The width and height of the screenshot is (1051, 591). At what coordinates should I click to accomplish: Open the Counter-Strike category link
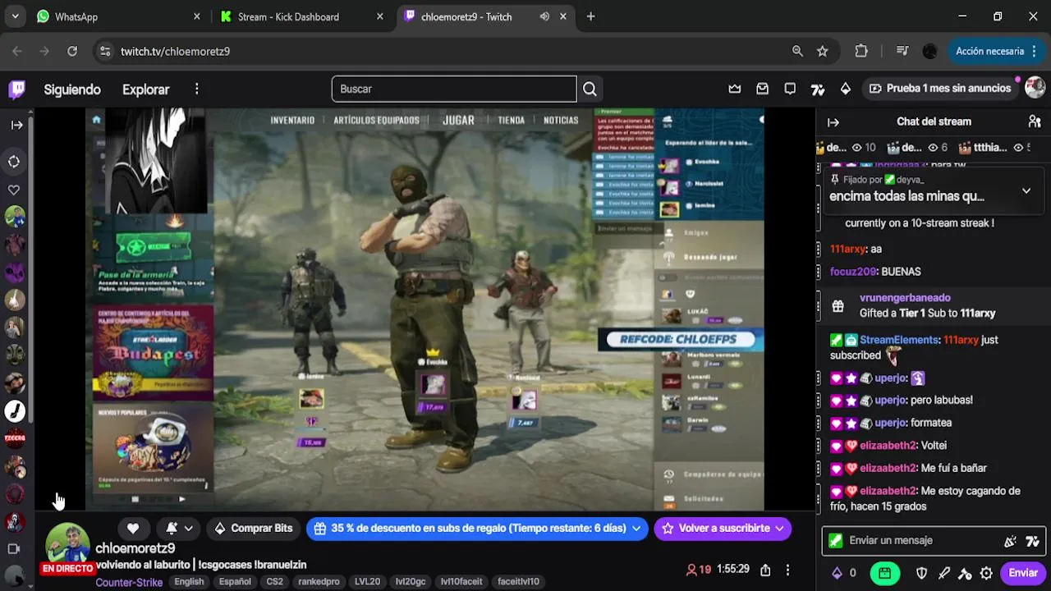click(129, 582)
